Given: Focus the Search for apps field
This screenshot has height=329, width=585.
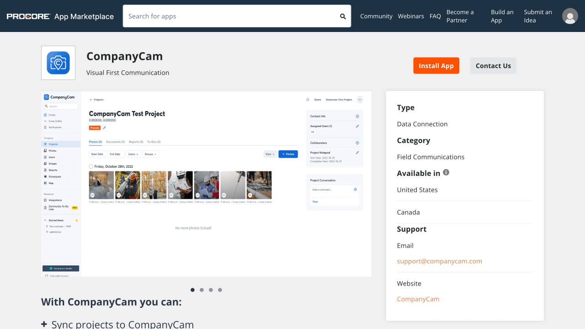Looking at the screenshot, I should [x=237, y=16].
